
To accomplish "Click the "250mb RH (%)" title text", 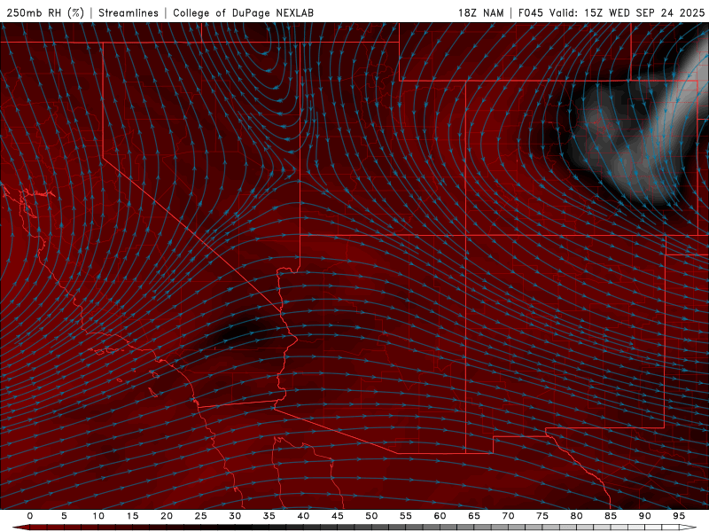I will click(x=45, y=12).
